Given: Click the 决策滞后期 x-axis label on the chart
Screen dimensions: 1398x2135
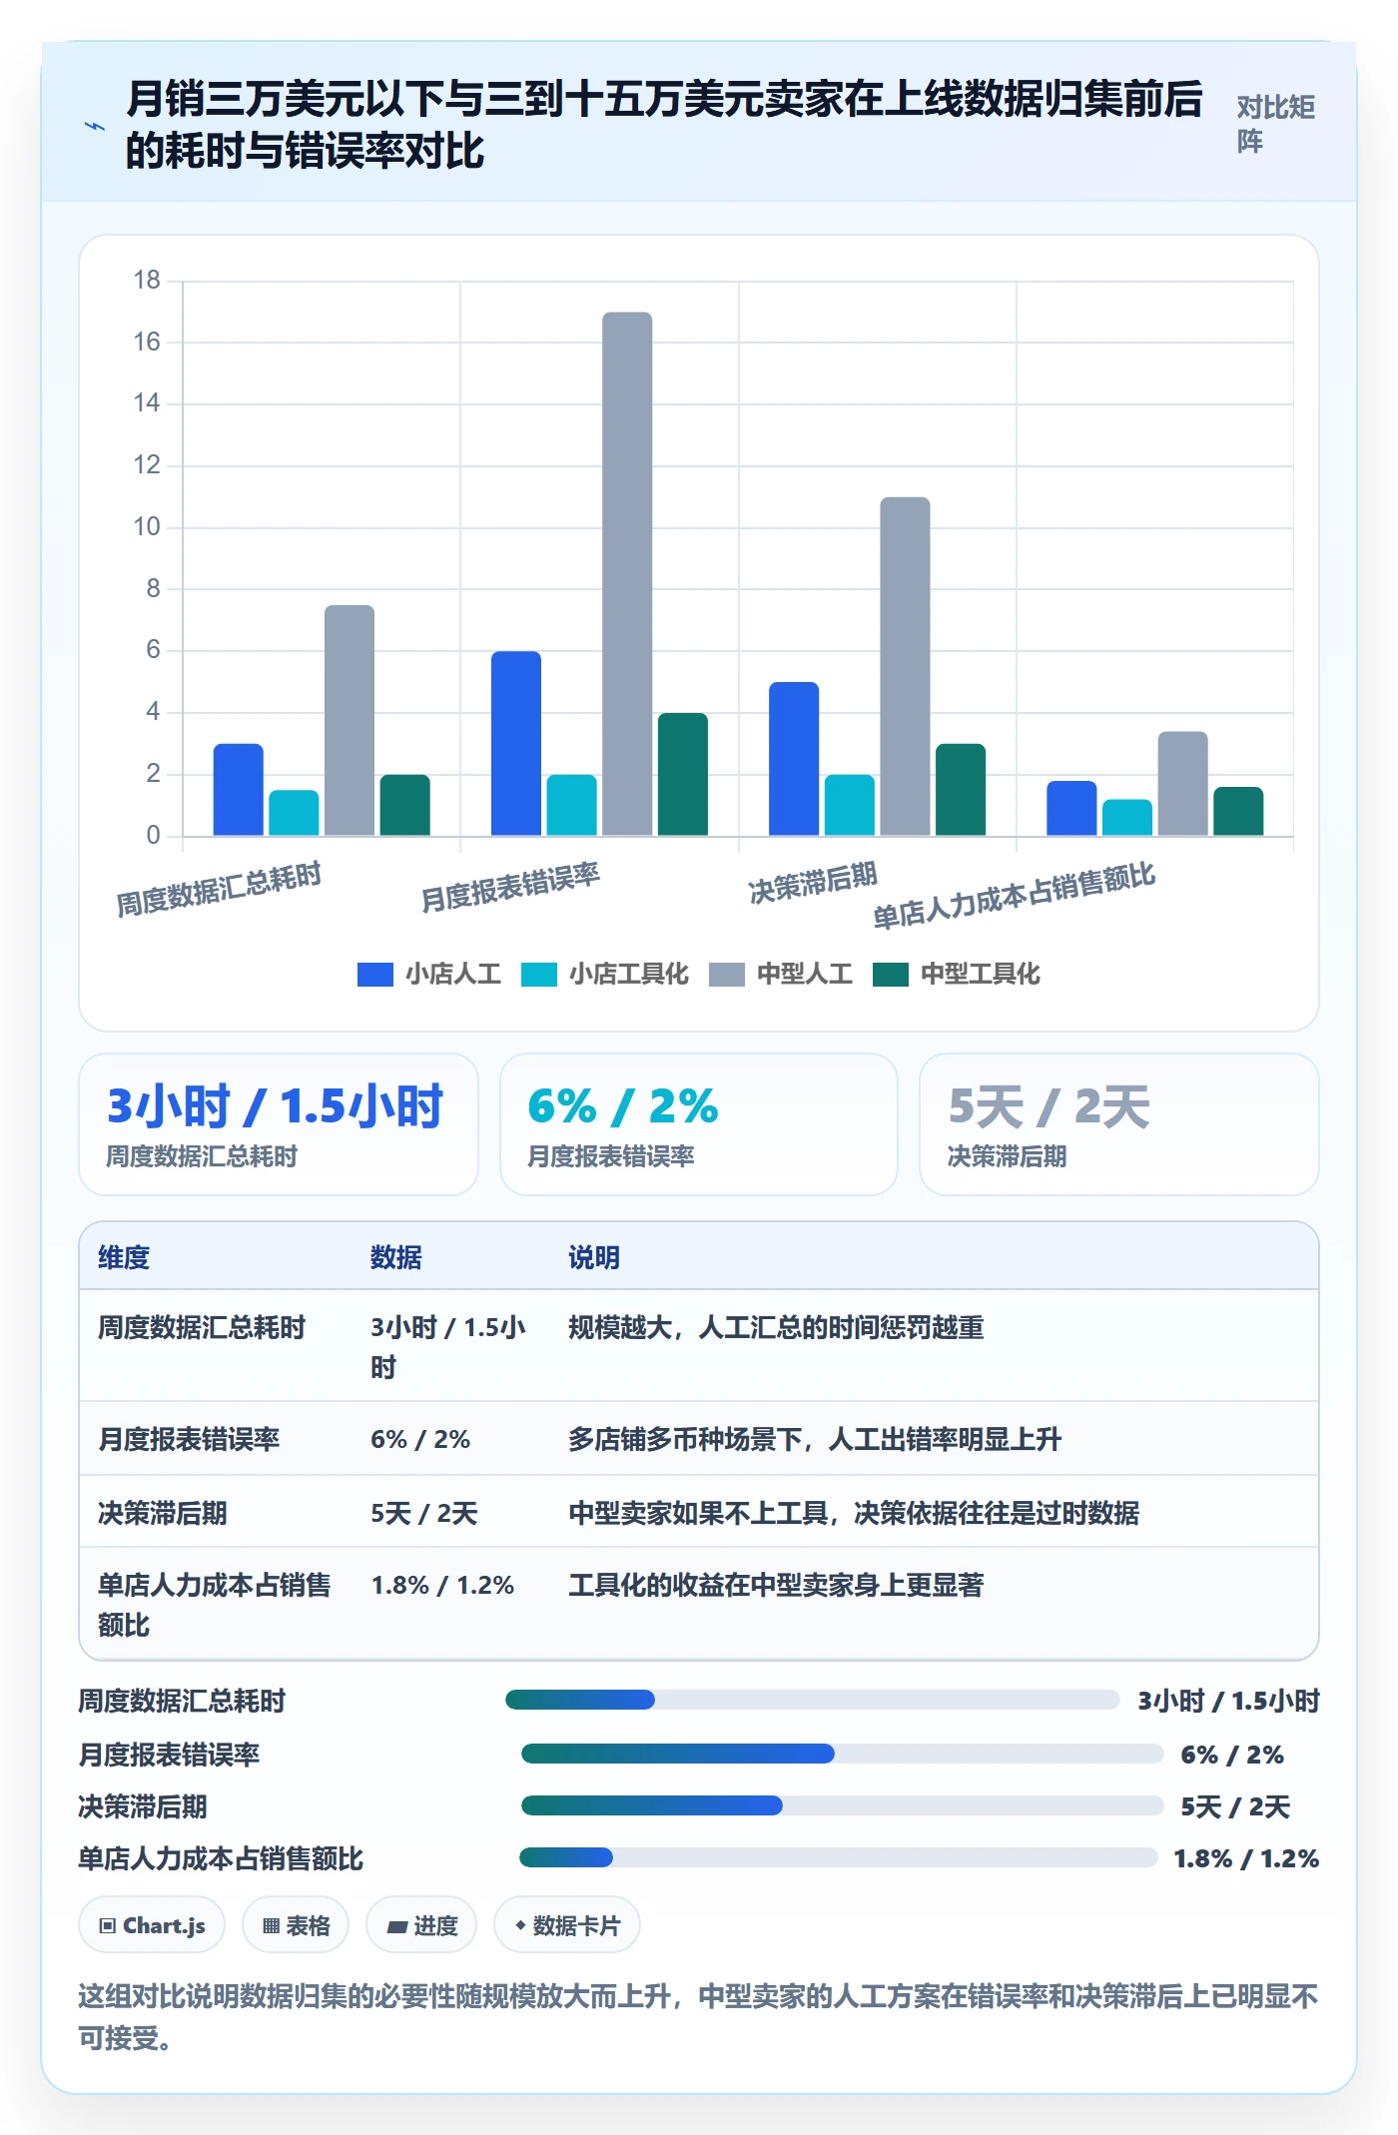Looking at the screenshot, I should pyautogui.click(x=813, y=883).
